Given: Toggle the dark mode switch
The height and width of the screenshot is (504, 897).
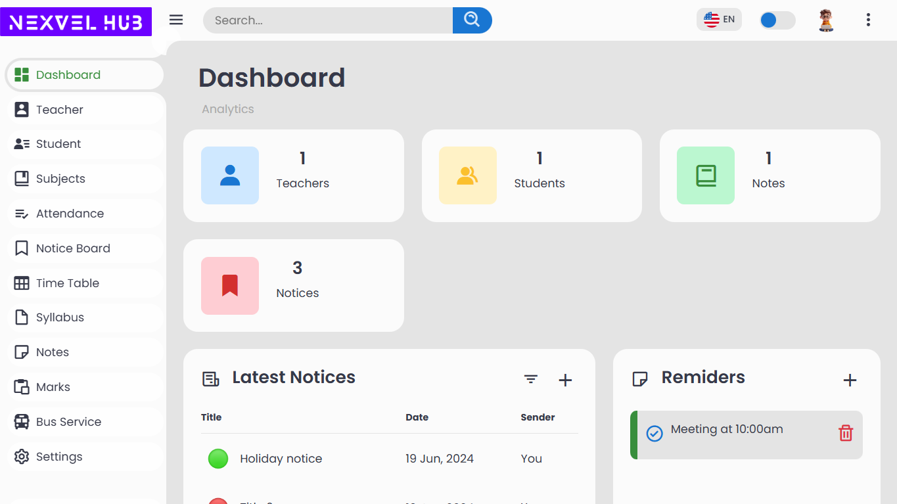Looking at the screenshot, I should click(777, 20).
